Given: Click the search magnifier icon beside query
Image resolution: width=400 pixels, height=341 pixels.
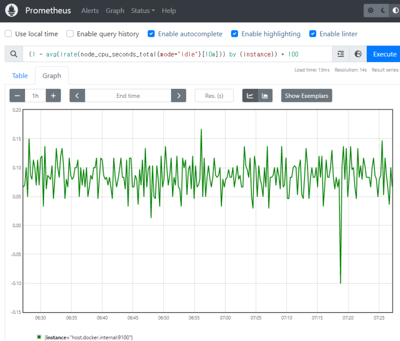Looking at the screenshot, I should click(x=13, y=54).
